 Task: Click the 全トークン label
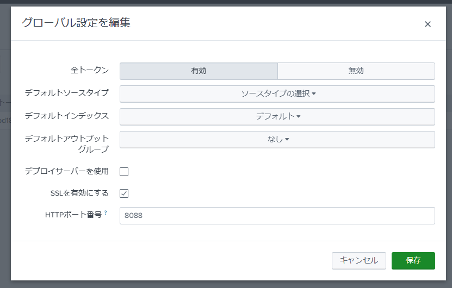pyautogui.click(x=90, y=70)
